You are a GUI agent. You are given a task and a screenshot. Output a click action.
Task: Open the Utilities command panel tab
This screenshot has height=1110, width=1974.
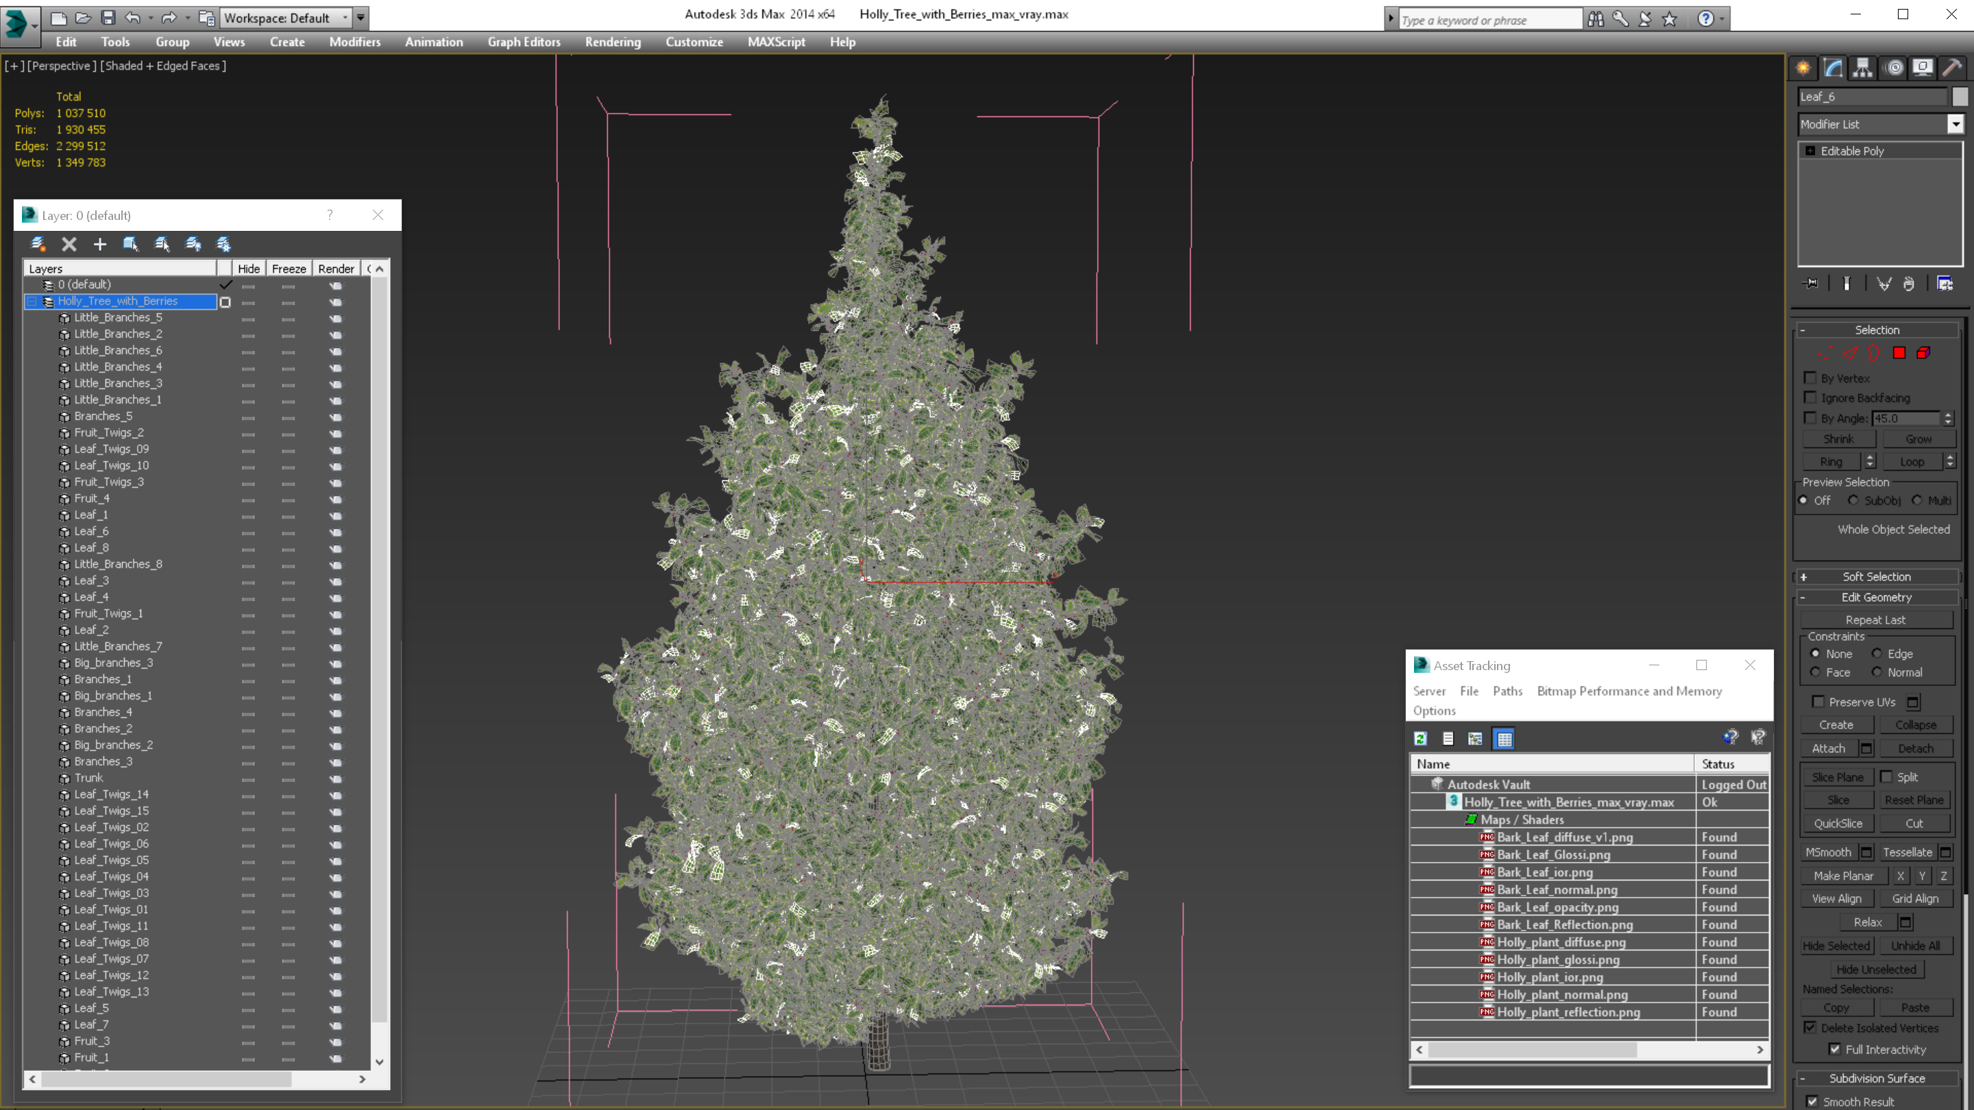pos(1952,69)
